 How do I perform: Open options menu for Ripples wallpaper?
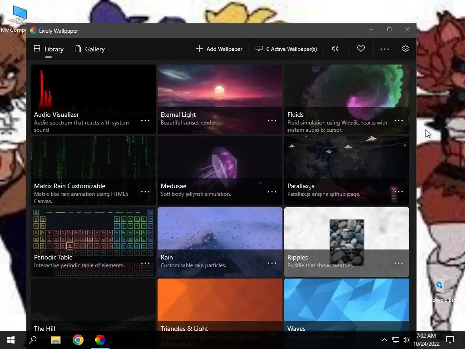point(399,263)
